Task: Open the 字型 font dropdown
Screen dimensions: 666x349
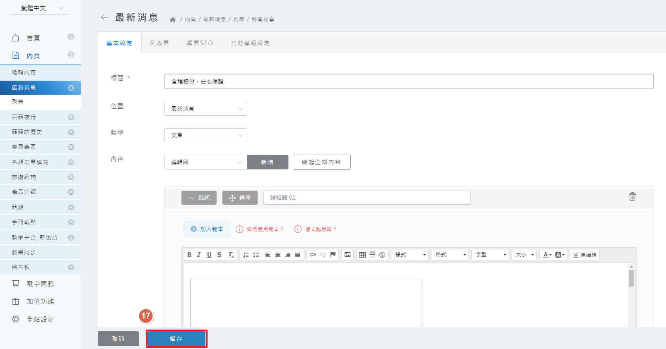Action: [x=490, y=255]
